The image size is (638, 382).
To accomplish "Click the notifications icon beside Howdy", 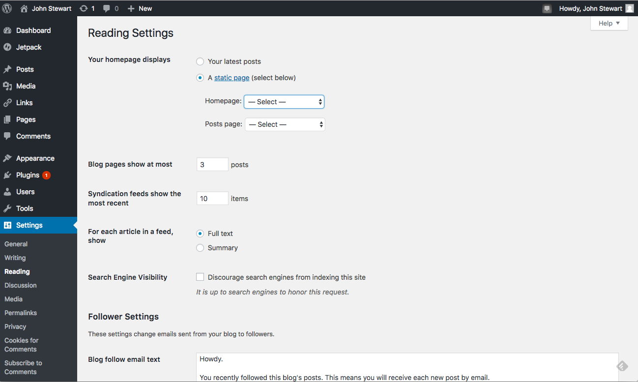I will 547,8.
